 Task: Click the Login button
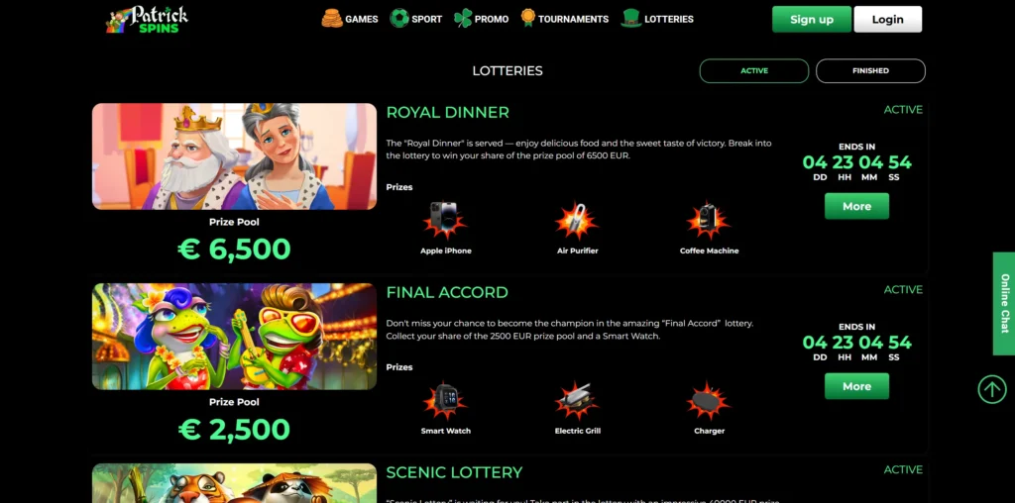(x=887, y=20)
